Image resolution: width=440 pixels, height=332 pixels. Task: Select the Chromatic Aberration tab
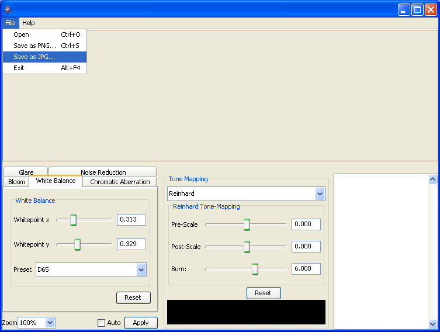coord(120,182)
